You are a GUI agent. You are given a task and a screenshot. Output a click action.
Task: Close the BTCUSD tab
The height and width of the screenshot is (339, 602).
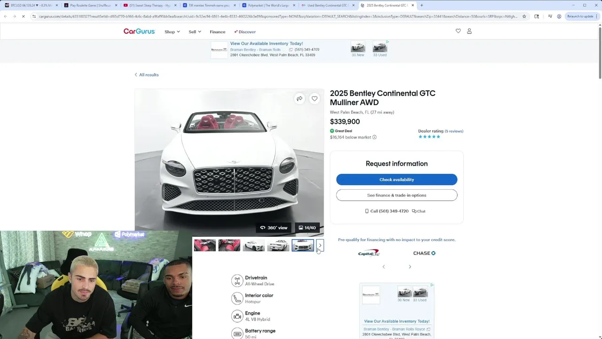pyautogui.click(x=57, y=5)
